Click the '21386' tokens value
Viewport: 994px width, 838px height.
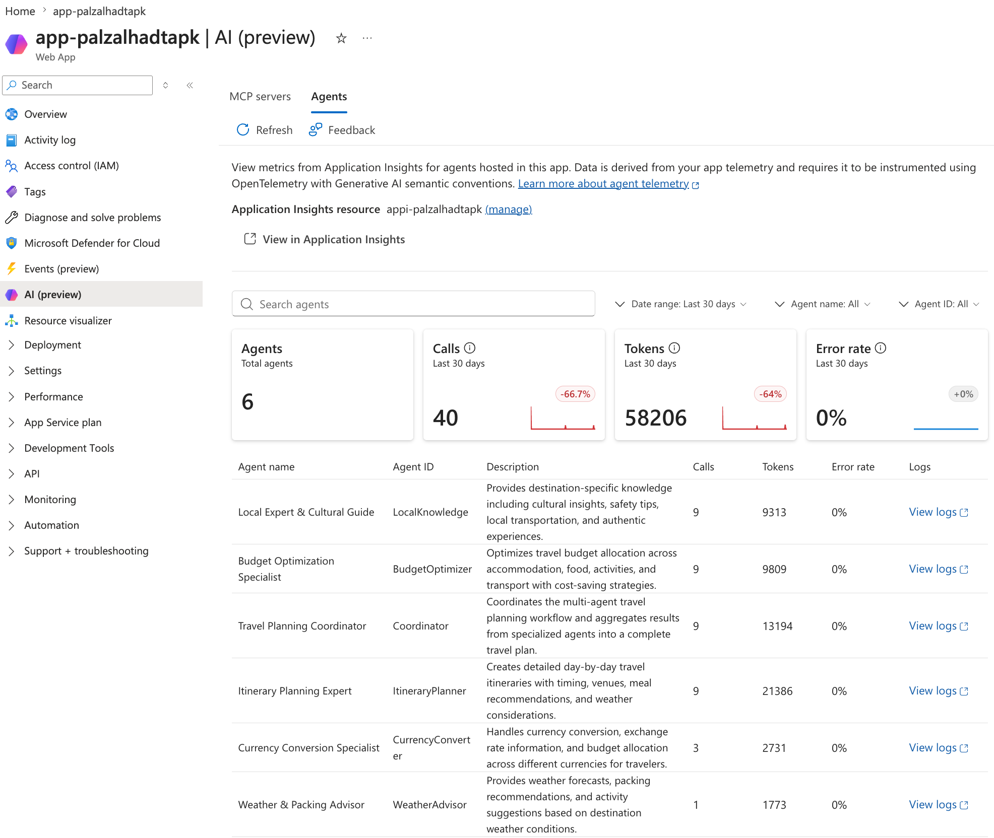click(777, 691)
